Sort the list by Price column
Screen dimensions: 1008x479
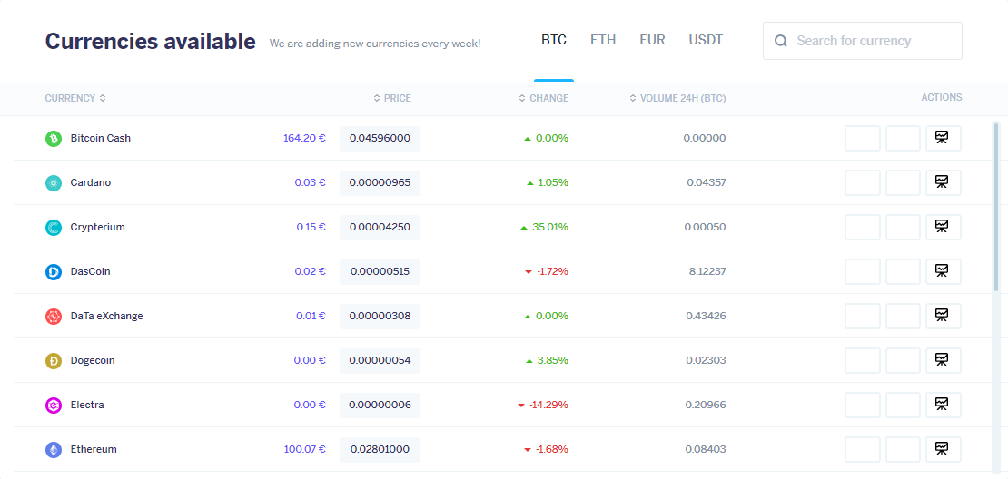click(x=392, y=98)
